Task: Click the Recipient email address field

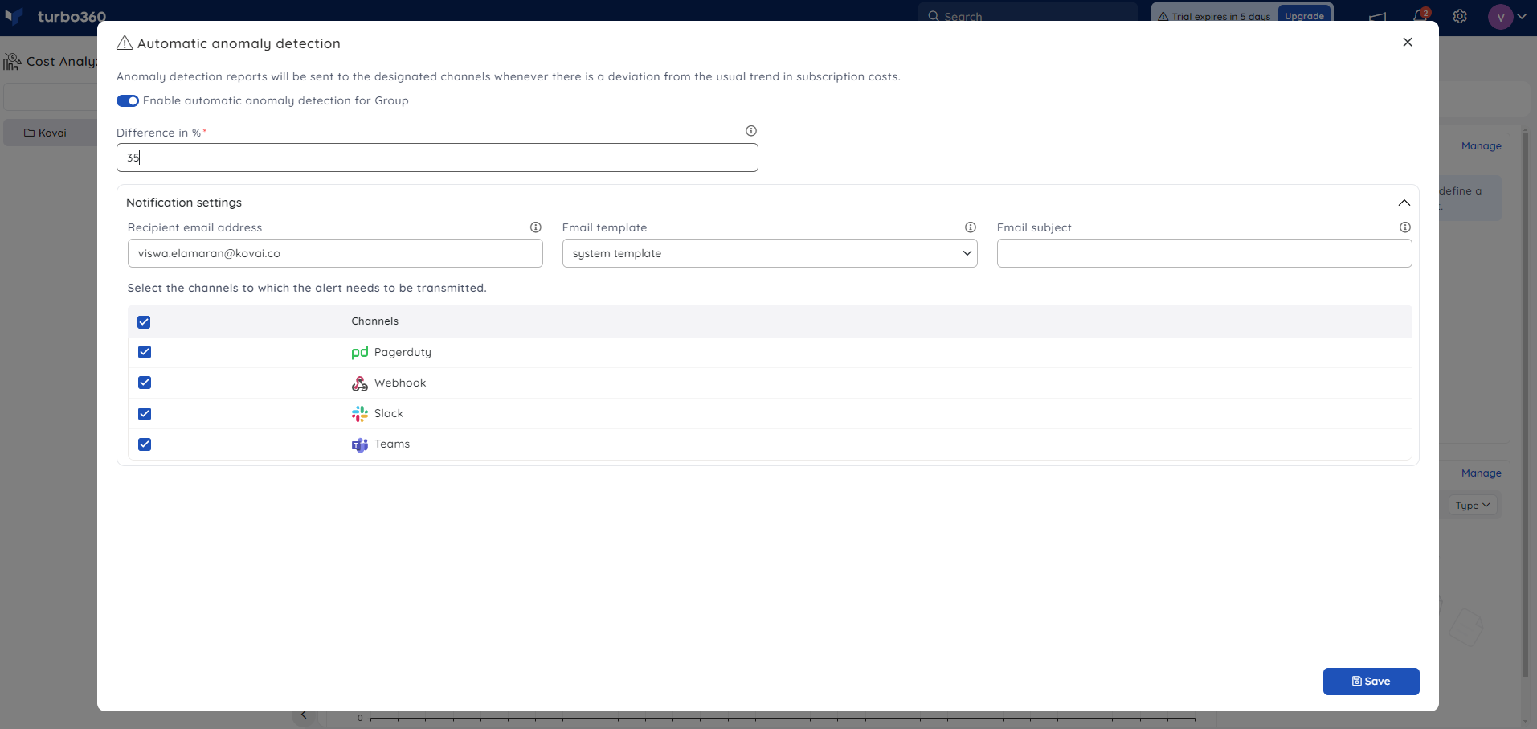Action: point(335,253)
